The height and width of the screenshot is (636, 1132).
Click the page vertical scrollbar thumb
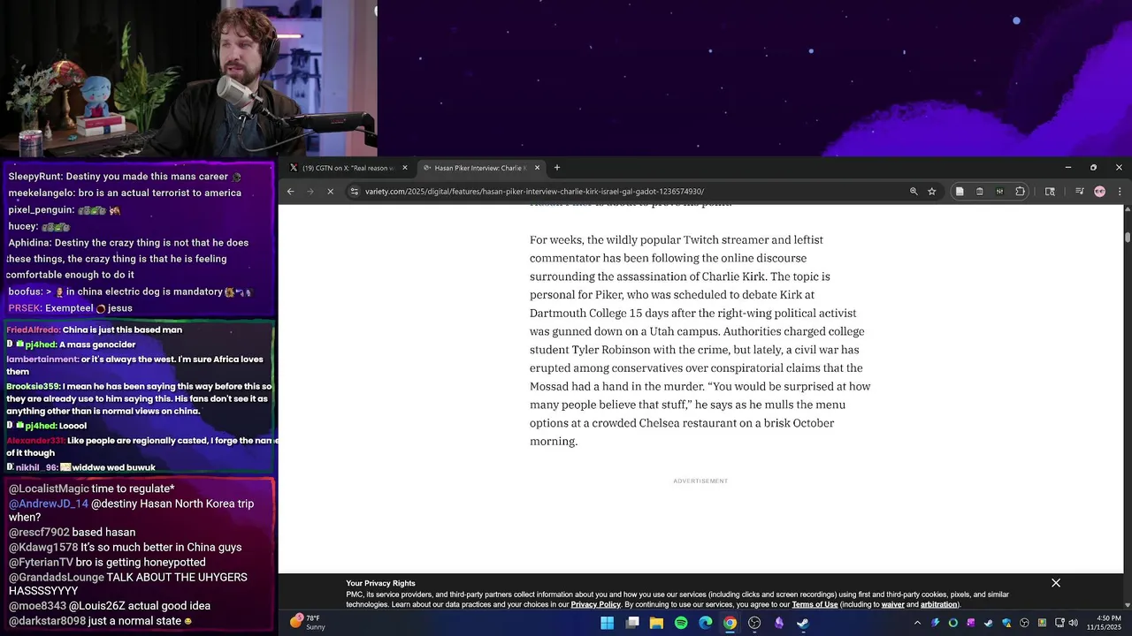click(1128, 236)
